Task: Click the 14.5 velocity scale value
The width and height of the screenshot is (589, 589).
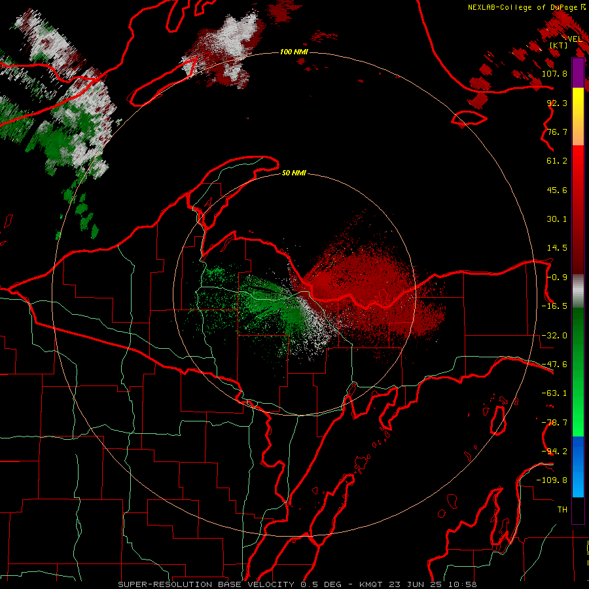Action: click(558, 248)
